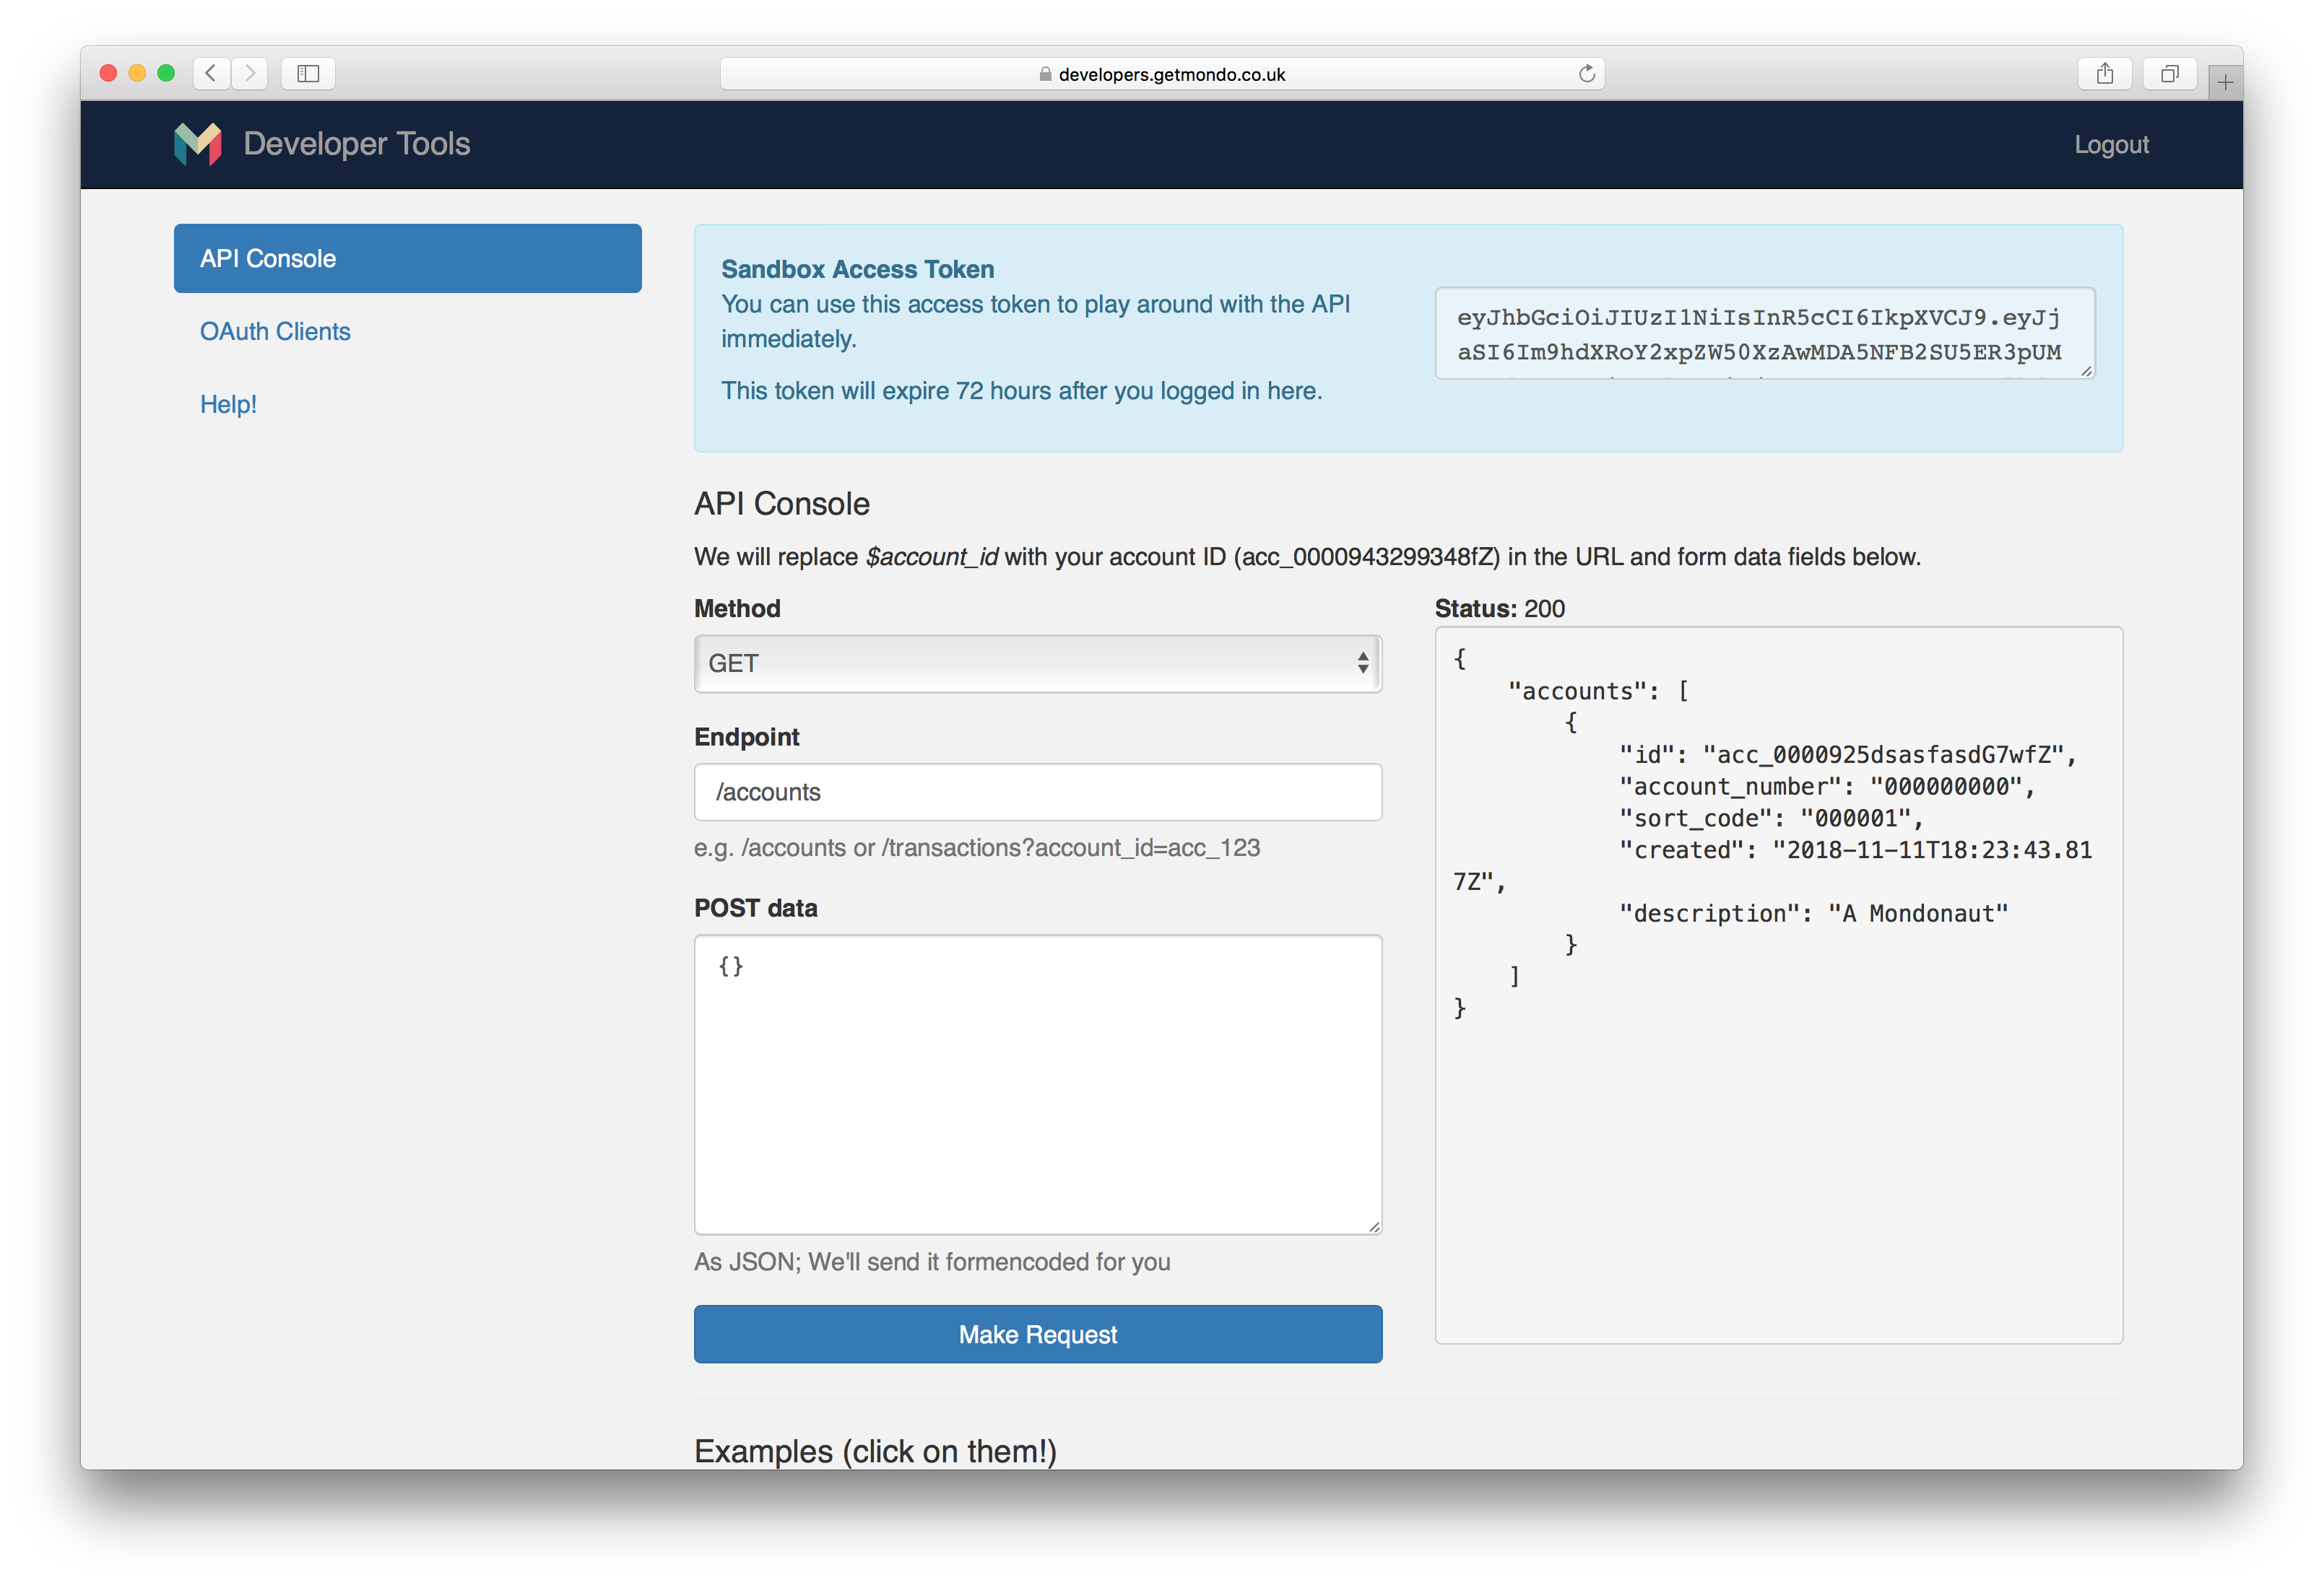Image resolution: width=2324 pixels, height=1585 pixels.
Task: Click the green fullscreen window button
Action: point(167,73)
